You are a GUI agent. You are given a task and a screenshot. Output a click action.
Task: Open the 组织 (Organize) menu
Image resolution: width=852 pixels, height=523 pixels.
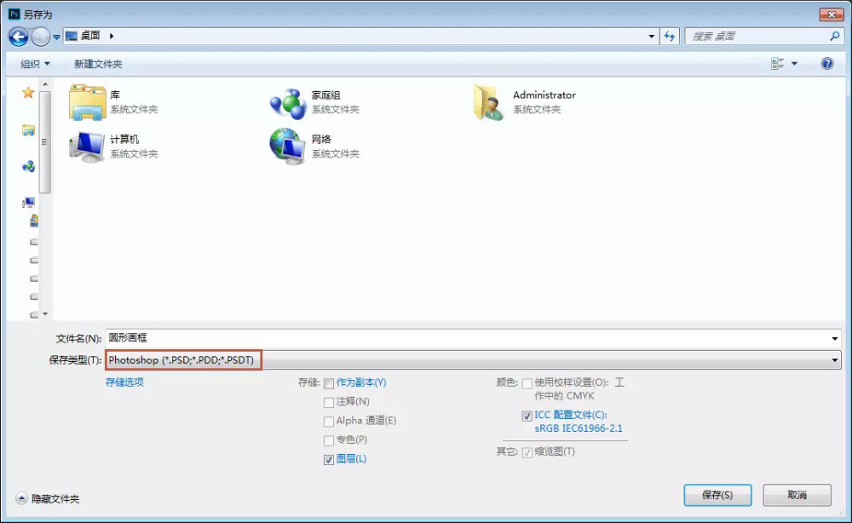pos(32,64)
